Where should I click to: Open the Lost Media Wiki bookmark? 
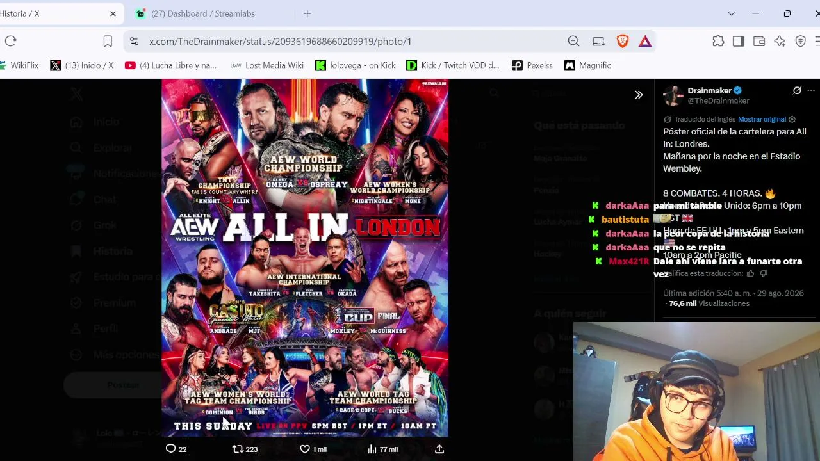tap(267, 65)
